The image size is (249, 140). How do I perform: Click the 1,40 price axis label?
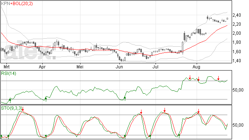(237, 61)
